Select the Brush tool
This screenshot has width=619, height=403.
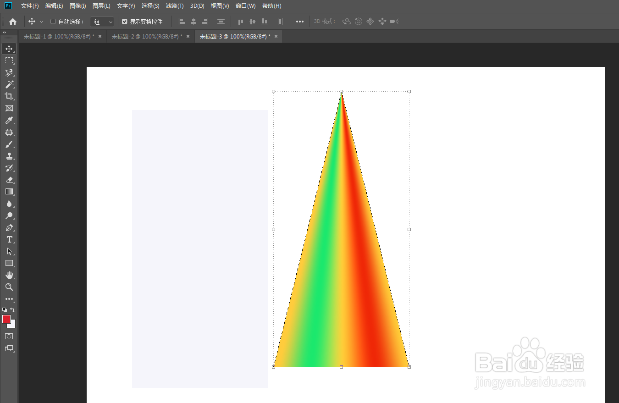point(9,144)
